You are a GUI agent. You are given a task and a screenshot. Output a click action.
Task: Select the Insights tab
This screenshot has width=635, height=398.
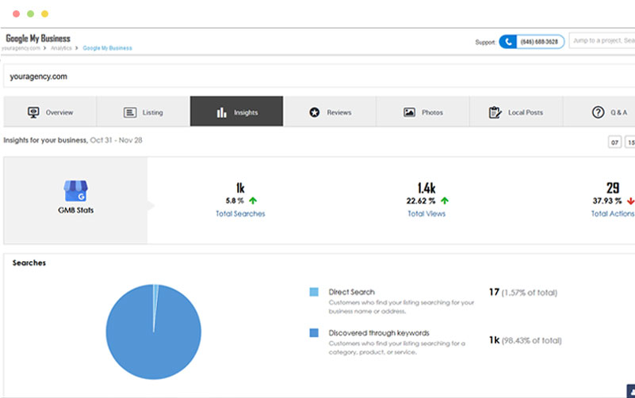tap(236, 111)
